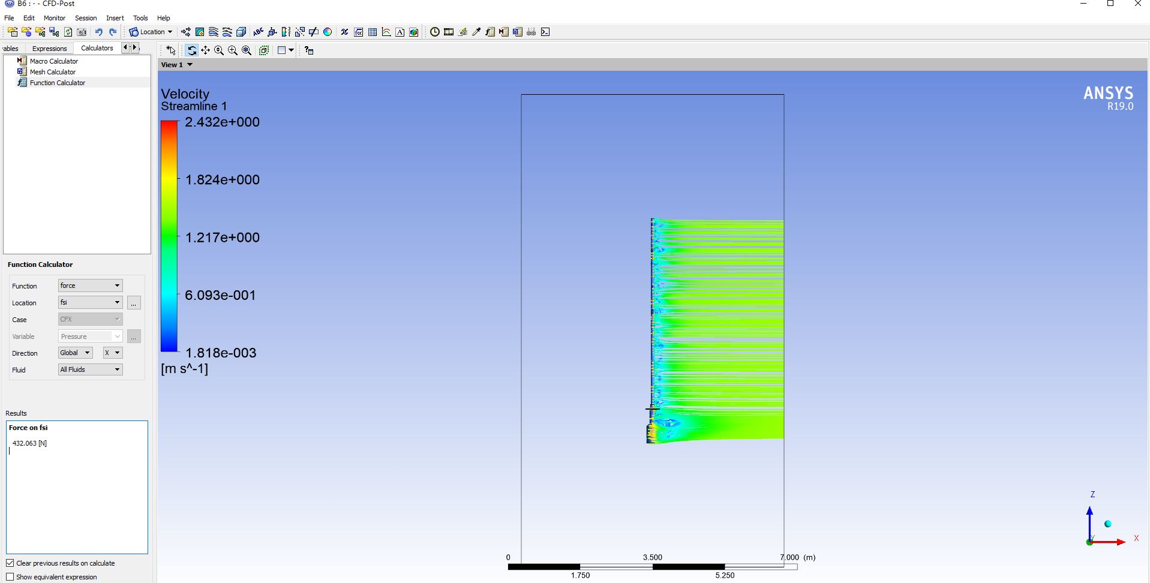Insert a Coordinate Frame
1150x583 pixels.
point(272,32)
